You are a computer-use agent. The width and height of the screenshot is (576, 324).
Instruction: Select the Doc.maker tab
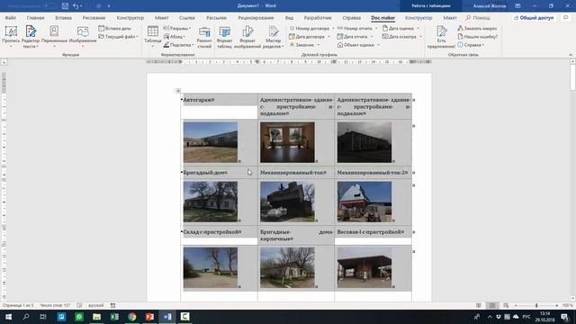(x=382, y=18)
